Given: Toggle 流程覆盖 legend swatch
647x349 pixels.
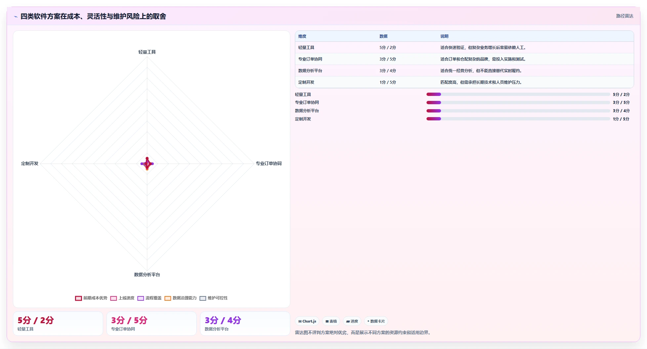Looking at the screenshot, I should tap(141, 298).
